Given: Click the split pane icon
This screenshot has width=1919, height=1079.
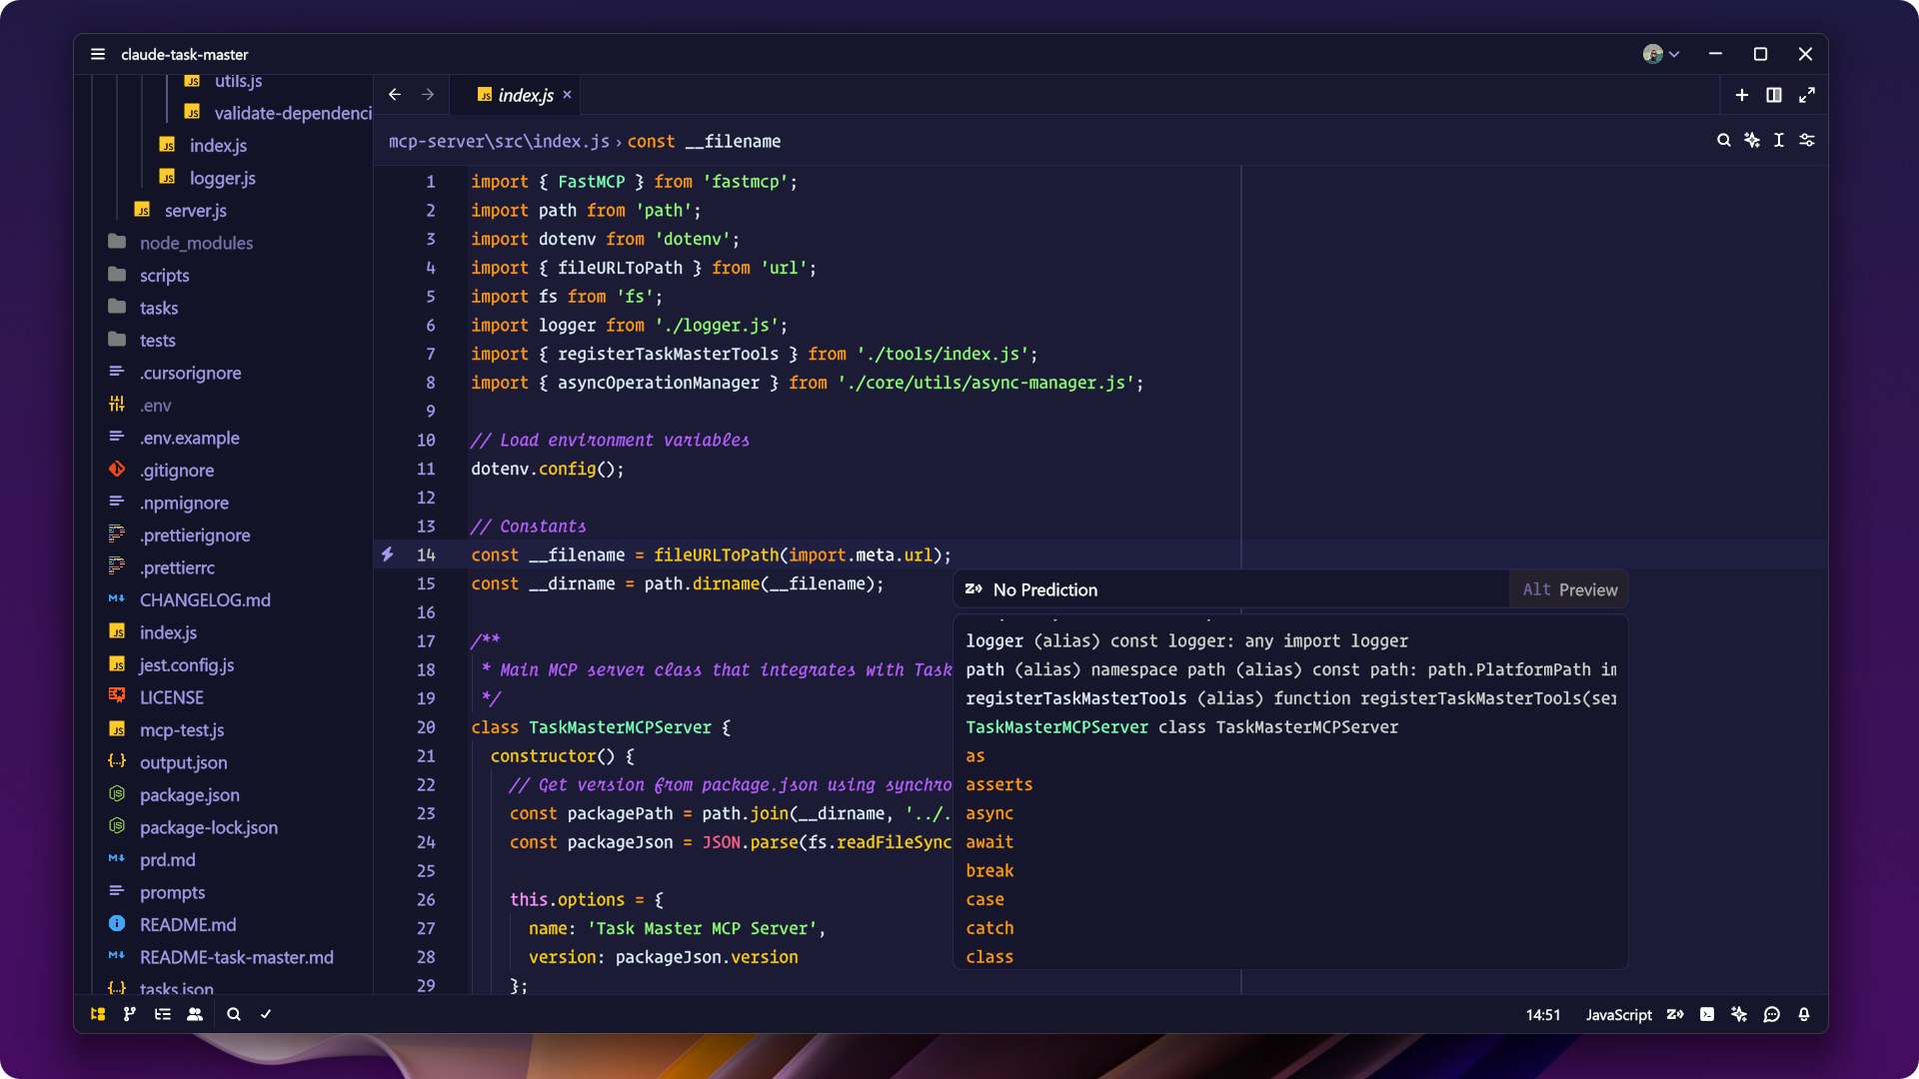Looking at the screenshot, I should (1774, 95).
